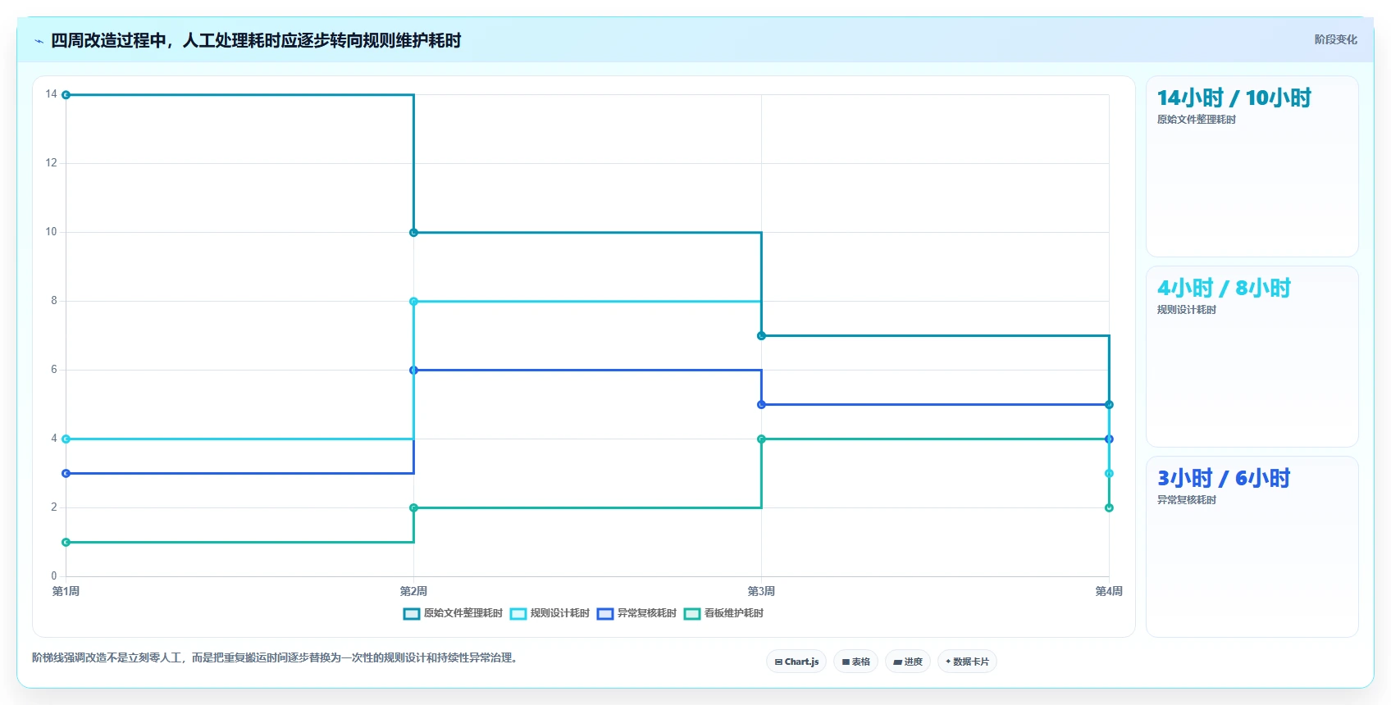The width and height of the screenshot is (1391, 705).
Task: Click the week 3 green data point at value 4
Action: coord(761,439)
